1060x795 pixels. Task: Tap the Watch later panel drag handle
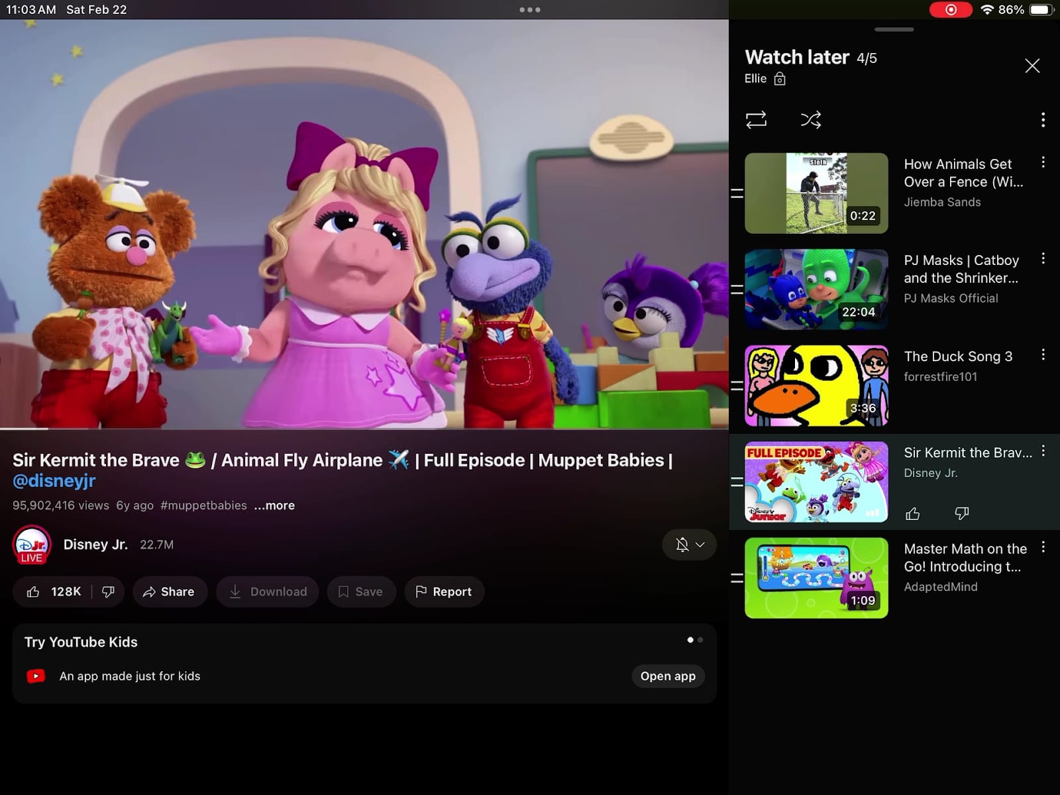click(894, 29)
